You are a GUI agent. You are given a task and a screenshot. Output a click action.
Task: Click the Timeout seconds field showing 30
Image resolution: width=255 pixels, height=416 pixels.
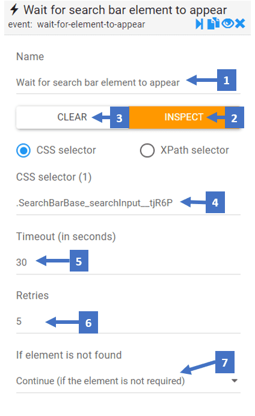click(x=128, y=262)
